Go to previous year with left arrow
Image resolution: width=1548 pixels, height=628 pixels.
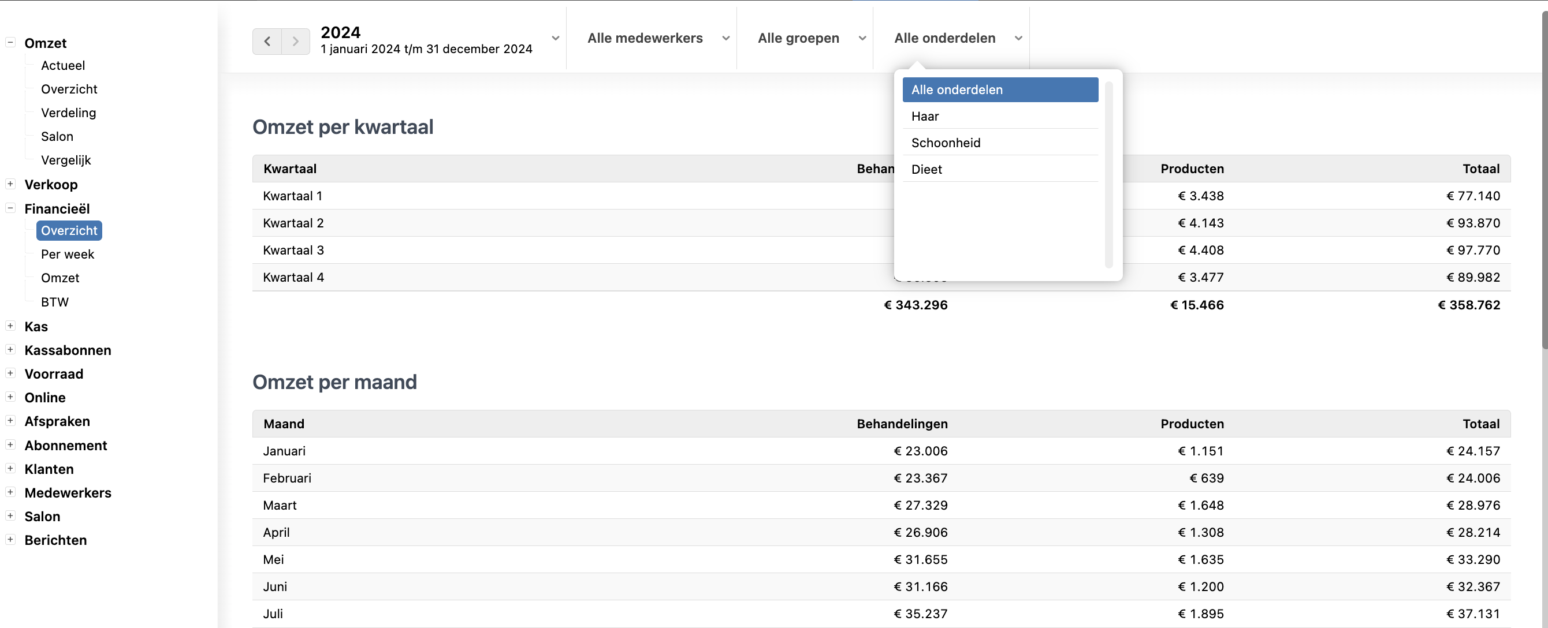(x=267, y=42)
